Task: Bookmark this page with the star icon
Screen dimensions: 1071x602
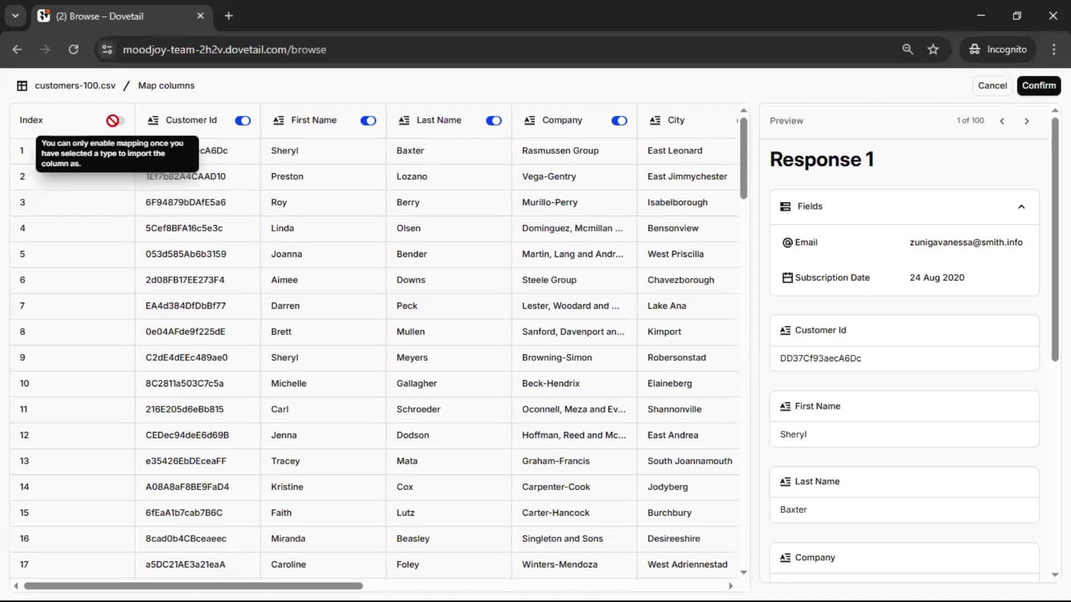Action: (933, 50)
